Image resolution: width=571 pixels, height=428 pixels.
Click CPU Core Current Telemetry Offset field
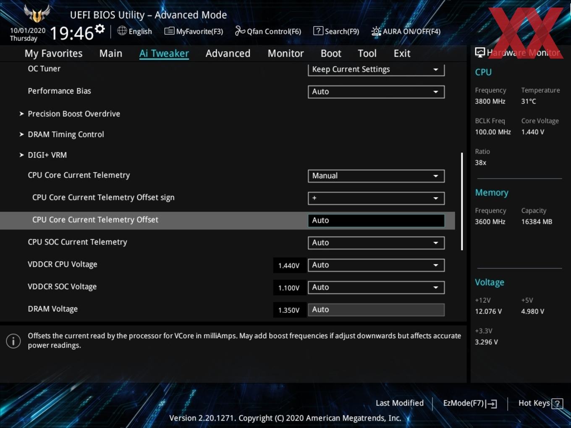pos(376,220)
